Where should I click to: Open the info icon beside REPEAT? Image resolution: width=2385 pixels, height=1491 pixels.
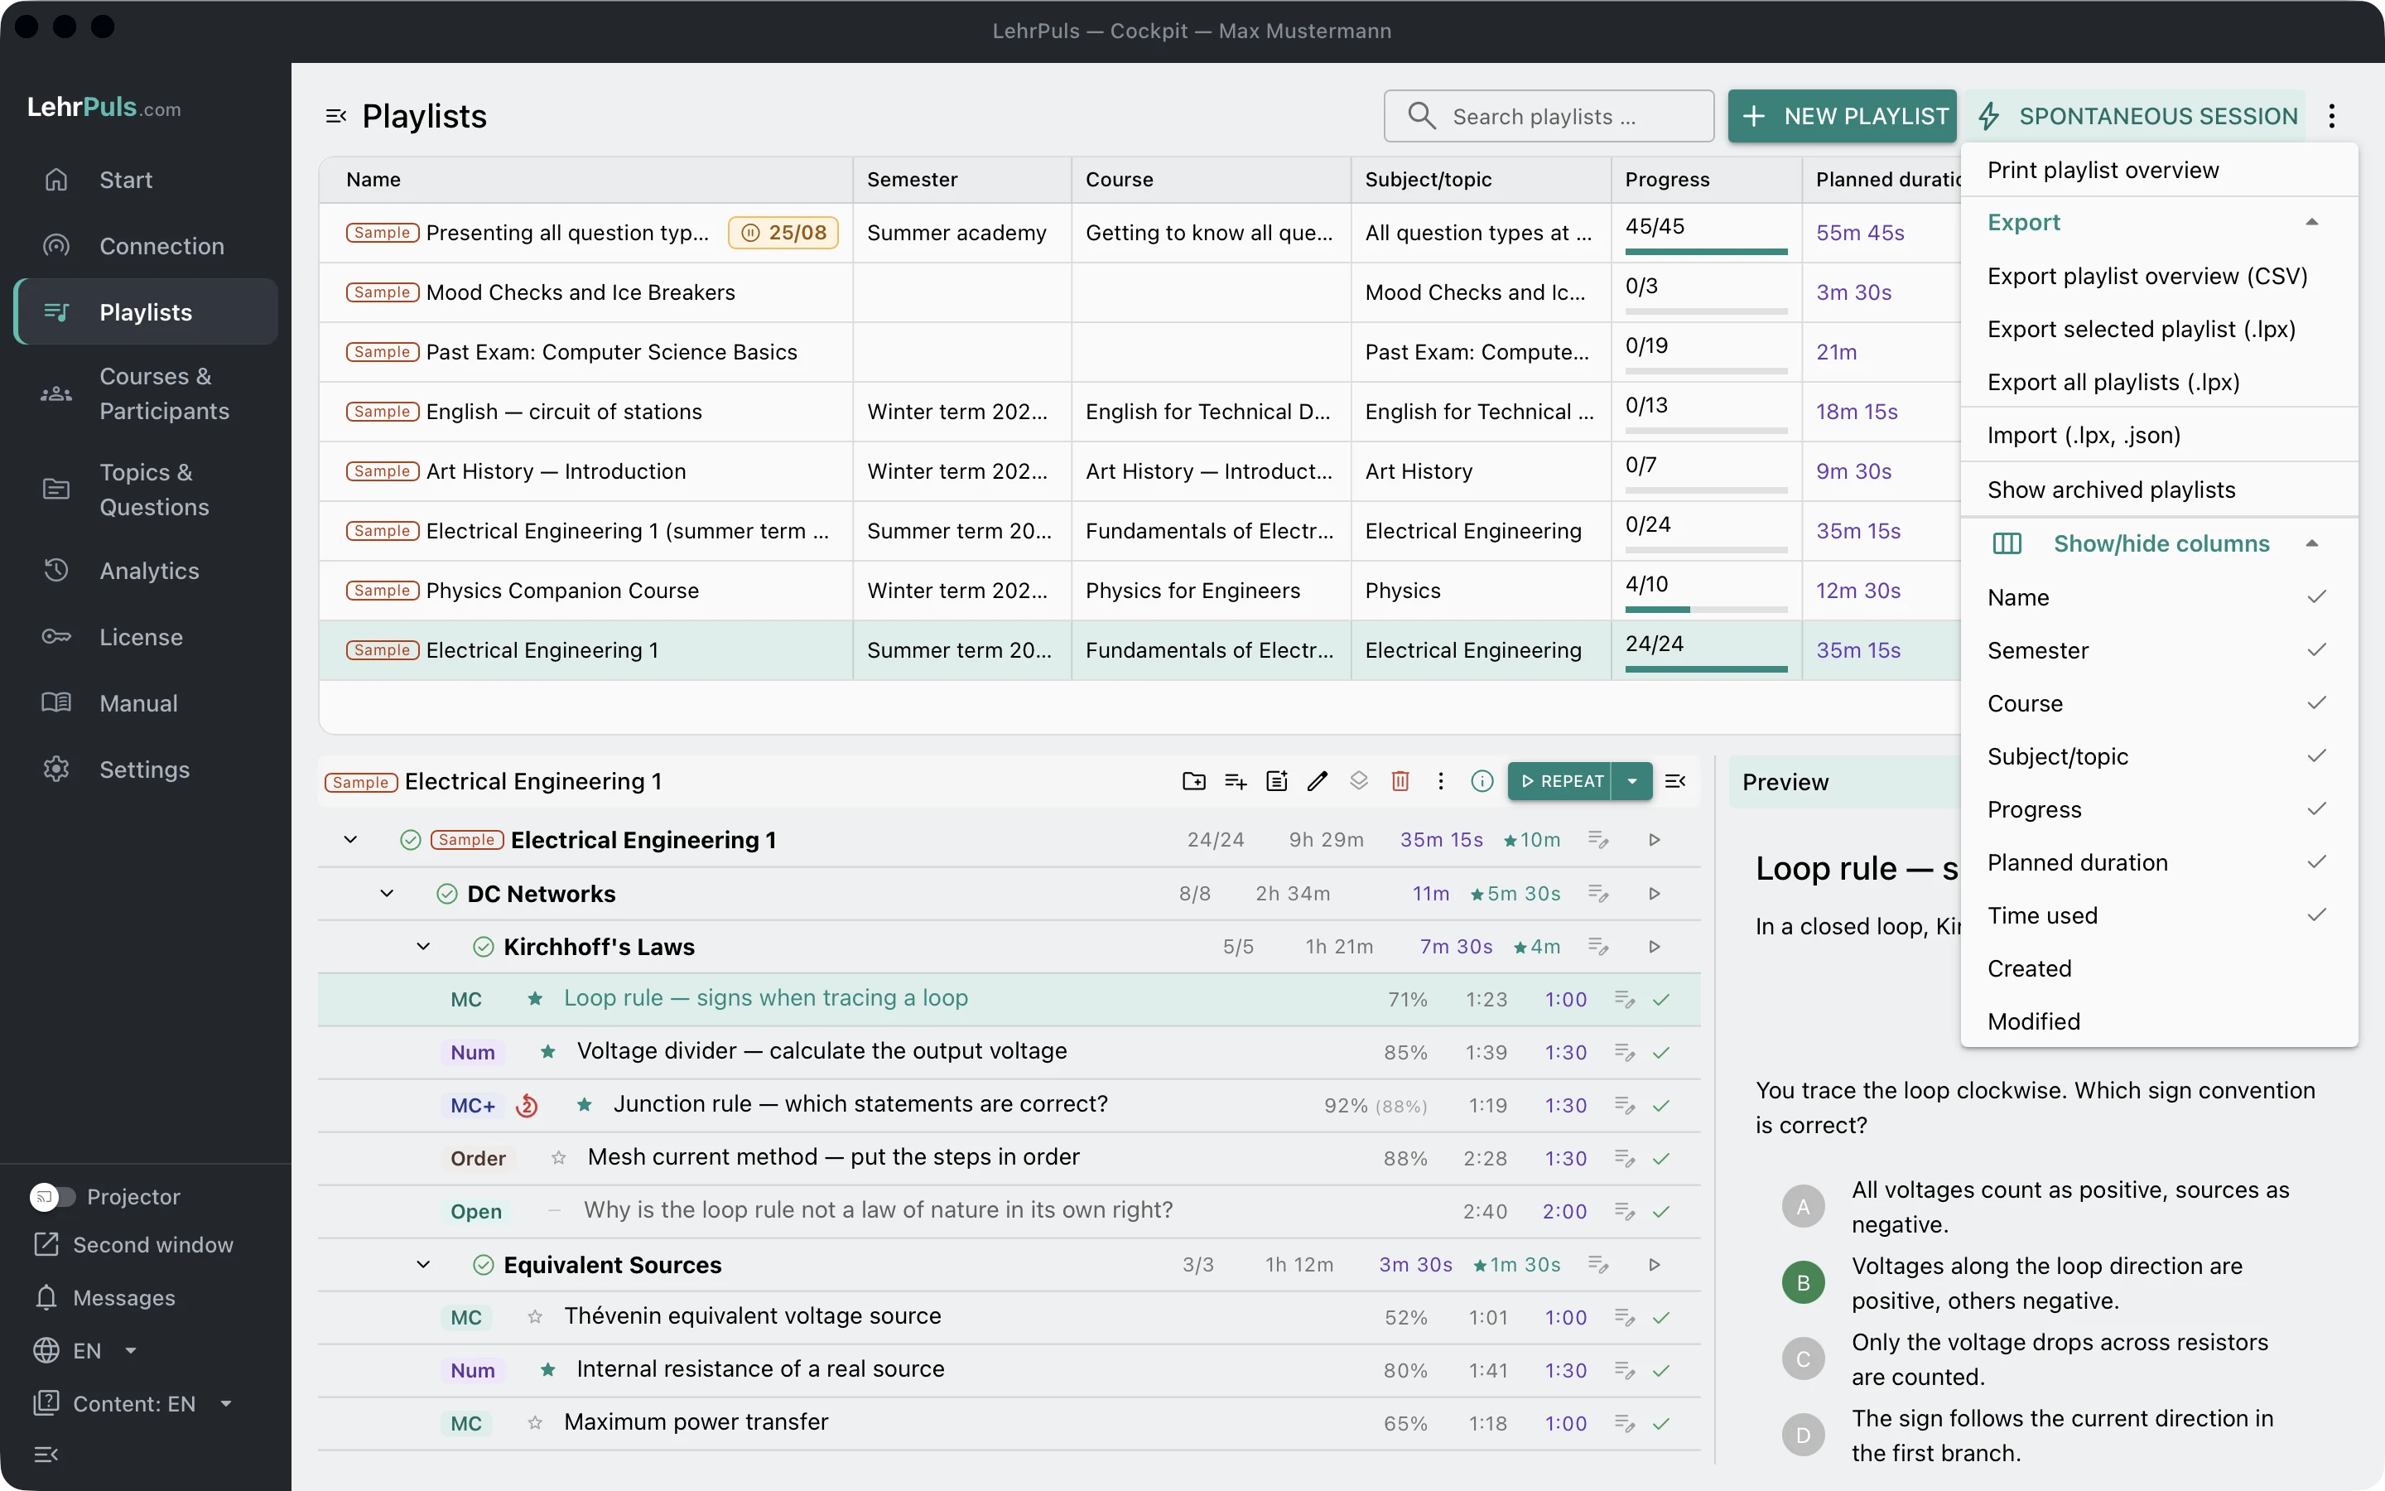(x=1482, y=781)
